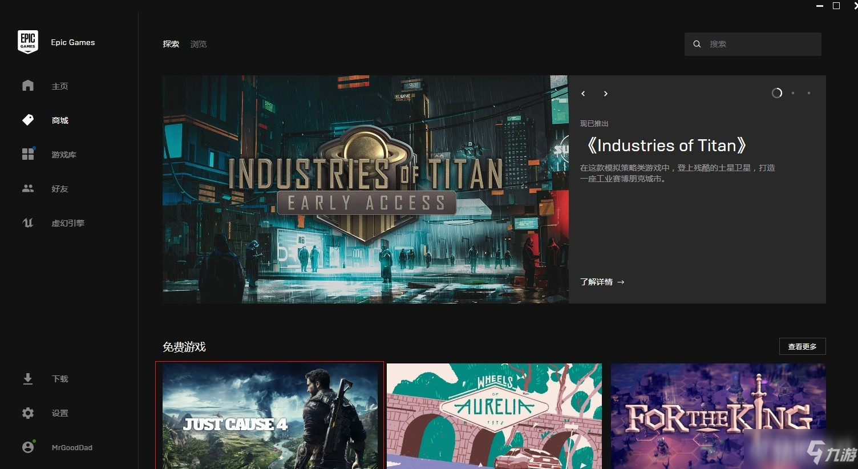Click the 查看更多 button
The height and width of the screenshot is (469, 858).
803,346
